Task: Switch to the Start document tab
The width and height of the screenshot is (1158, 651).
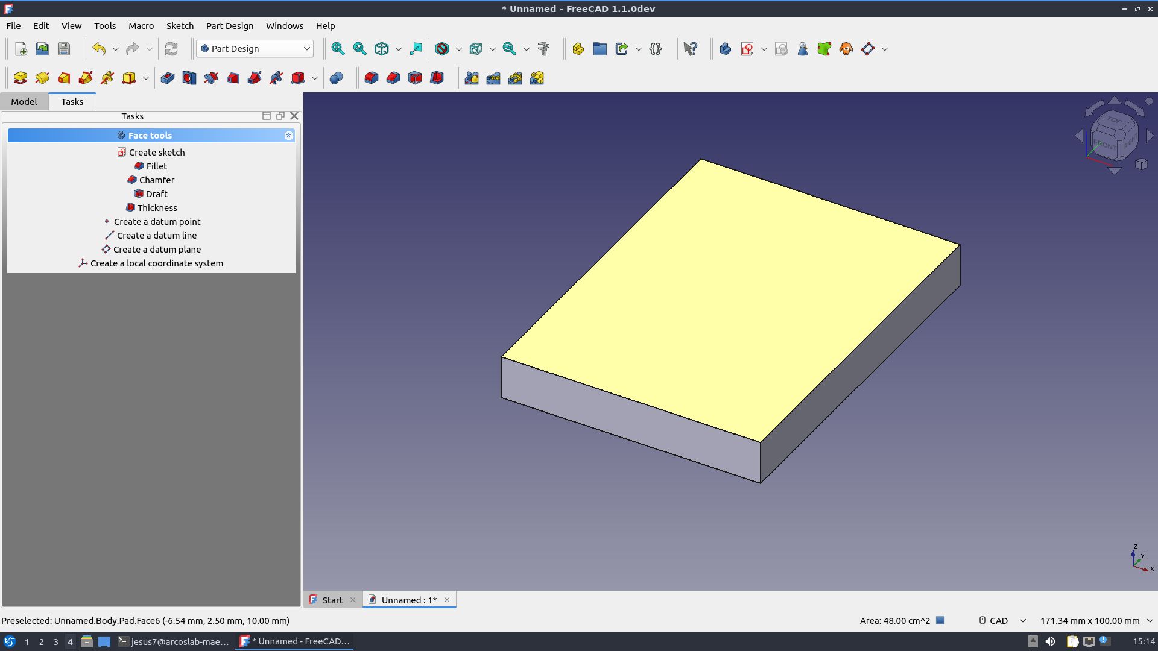Action: [332, 600]
